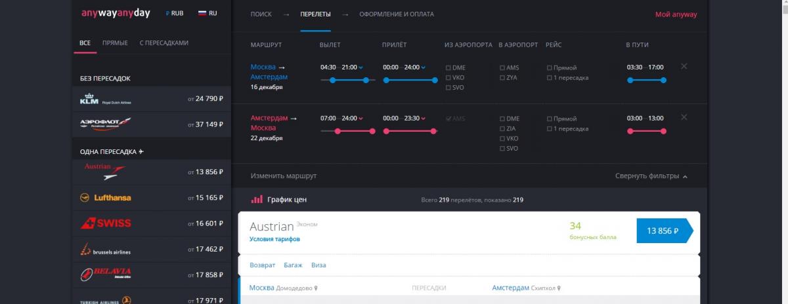Image resolution: width=788 pixels, height=304 pixels.
Task: Click the return departure time slider
Action: (348, 131)
